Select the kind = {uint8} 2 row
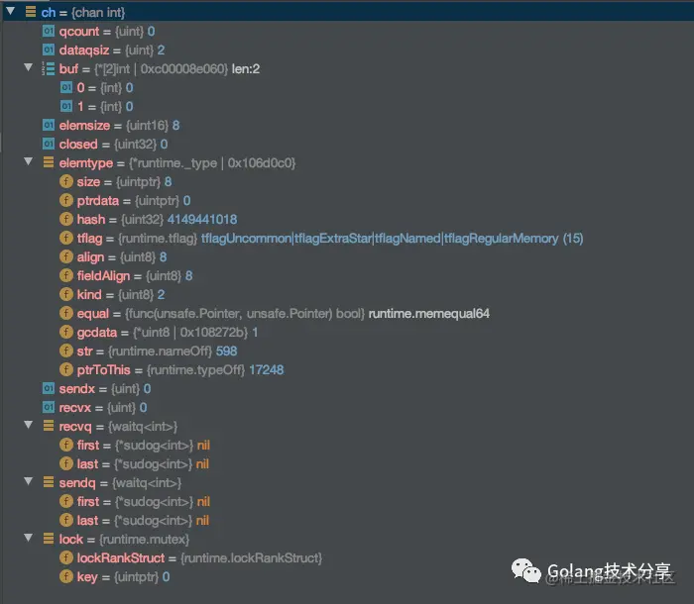The width and height of the screenshot is (694, 604). pyautogui.click(x=347, y=294)
